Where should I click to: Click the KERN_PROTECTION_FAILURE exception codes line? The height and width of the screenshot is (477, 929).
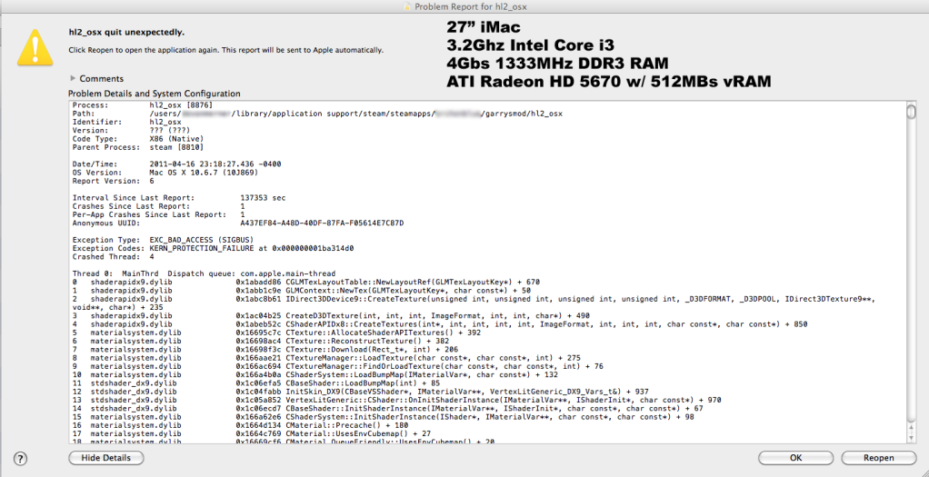(214, 248)
